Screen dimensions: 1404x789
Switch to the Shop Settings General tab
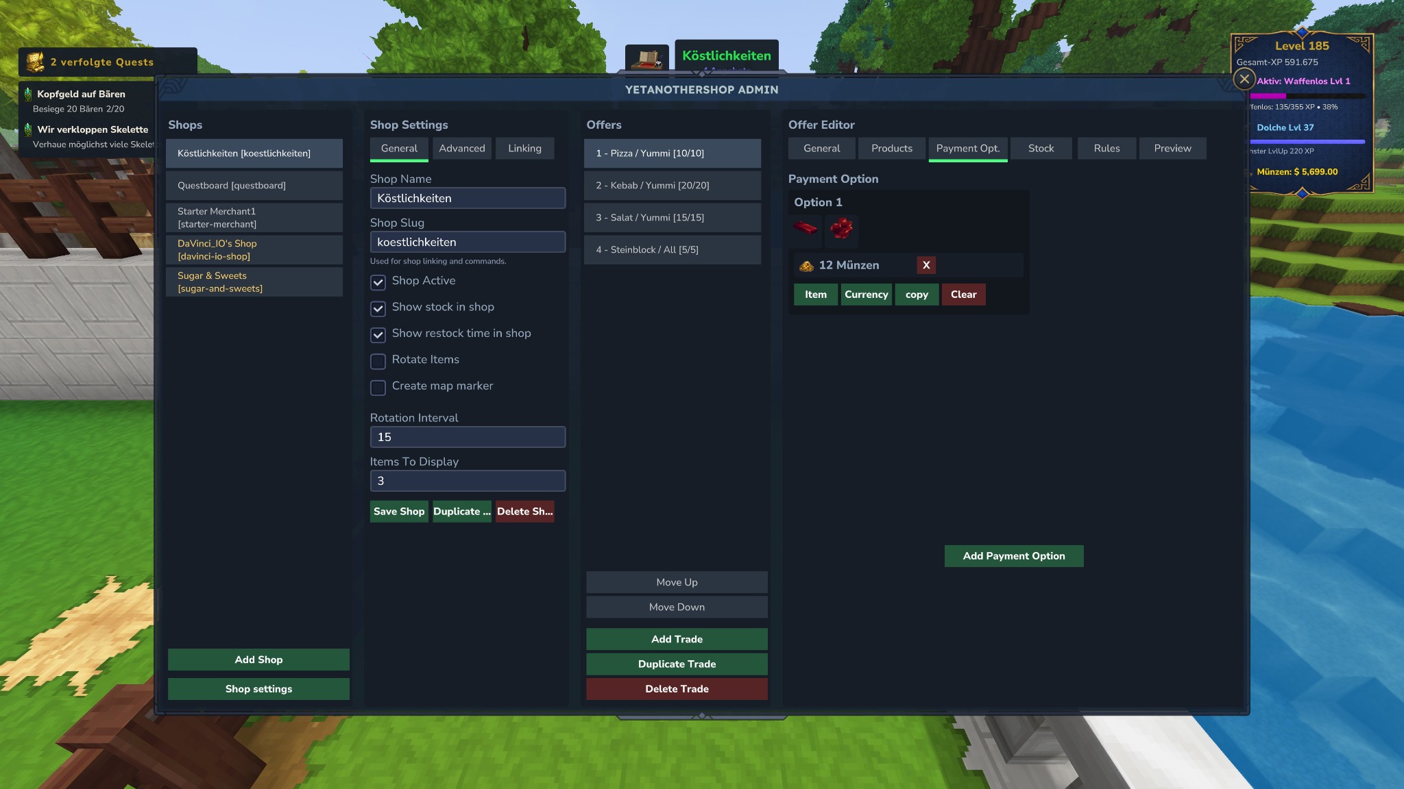pos(399,149)
